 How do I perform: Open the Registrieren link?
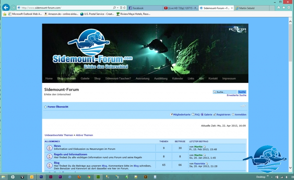[223, 114]
